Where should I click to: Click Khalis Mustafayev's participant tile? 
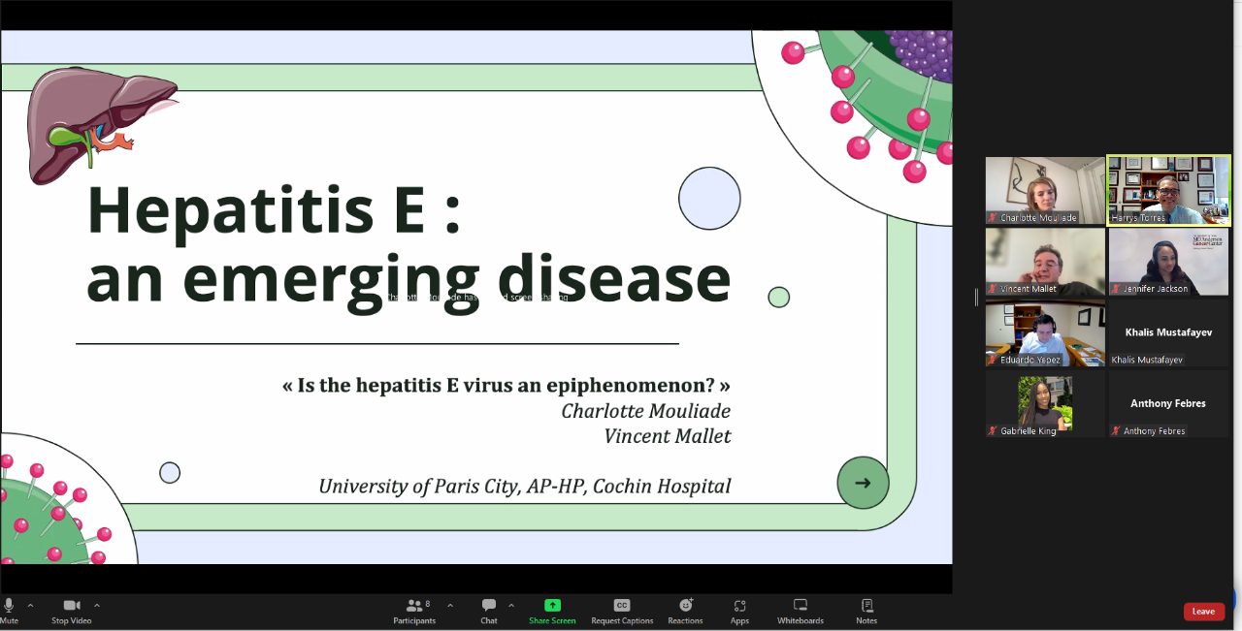pos(1168,333)
